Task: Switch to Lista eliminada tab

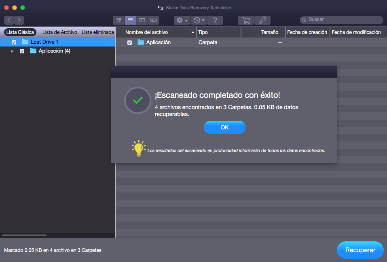Action: (97, 32)
